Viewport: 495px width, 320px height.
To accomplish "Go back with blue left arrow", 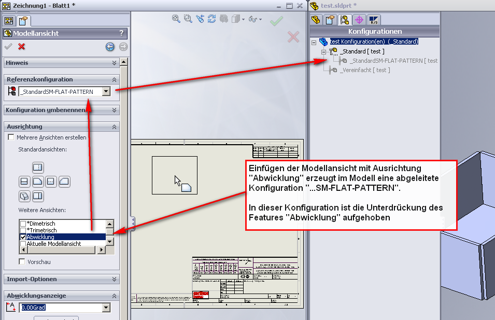I will tap(110, 47).
